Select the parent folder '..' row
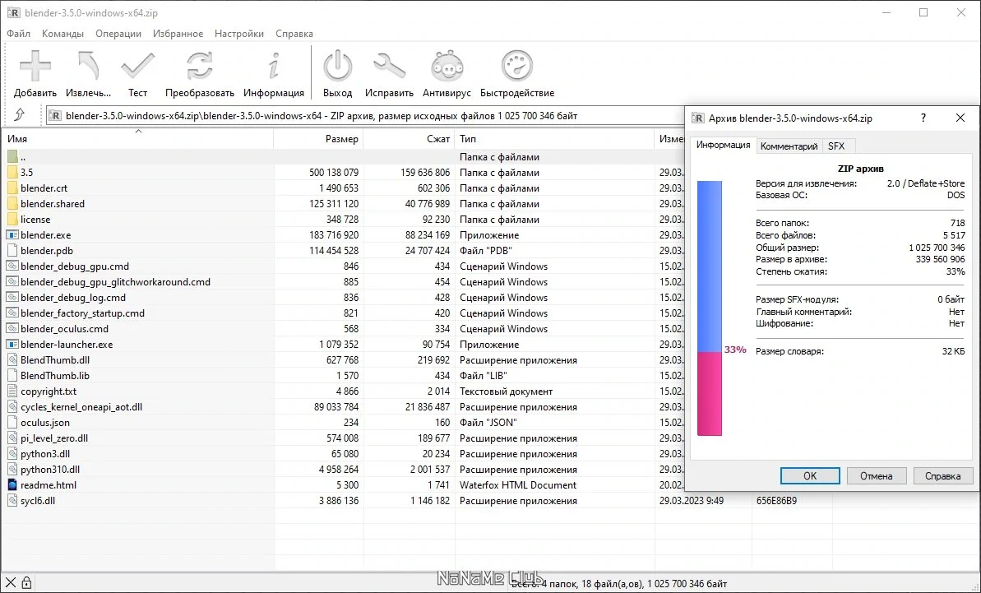The image size is (981, 593). point(343,157)
